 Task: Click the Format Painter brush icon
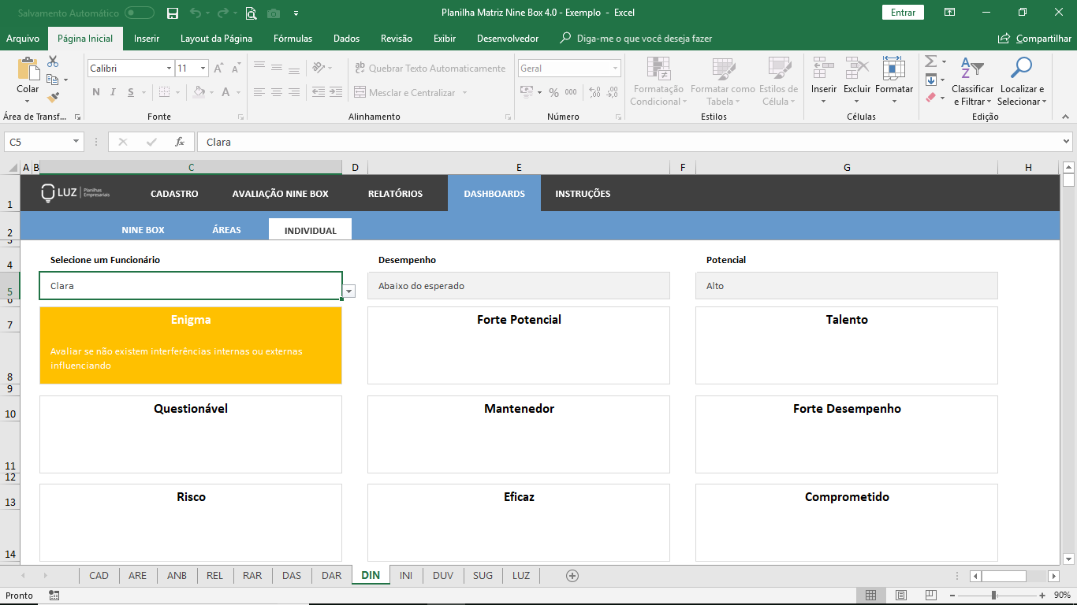point(53,98)
